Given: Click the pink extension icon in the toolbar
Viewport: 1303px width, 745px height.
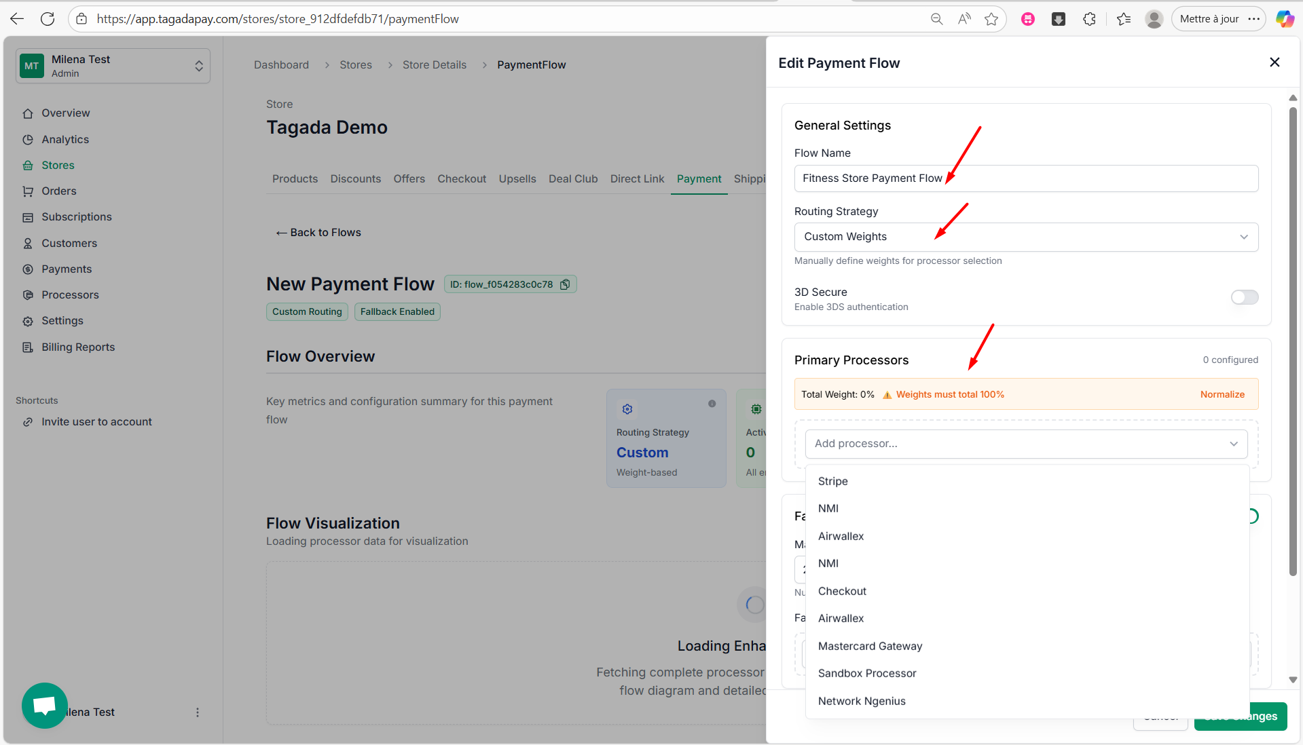Looking at the screenshot, I should click(1028, 19).
